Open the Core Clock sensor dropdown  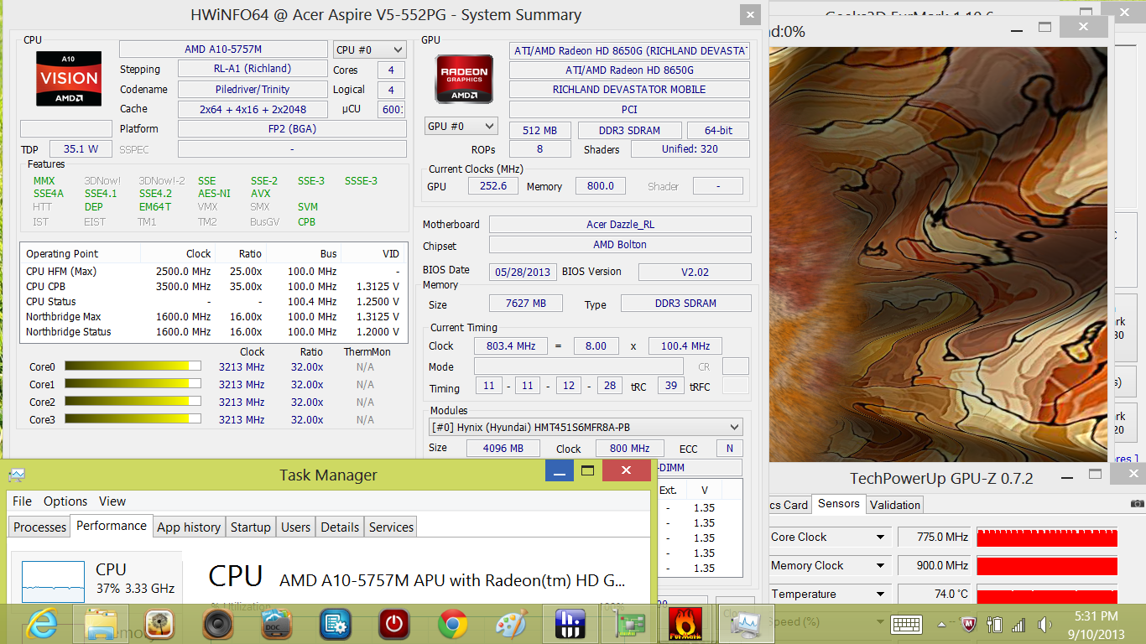tap(880, 538)
